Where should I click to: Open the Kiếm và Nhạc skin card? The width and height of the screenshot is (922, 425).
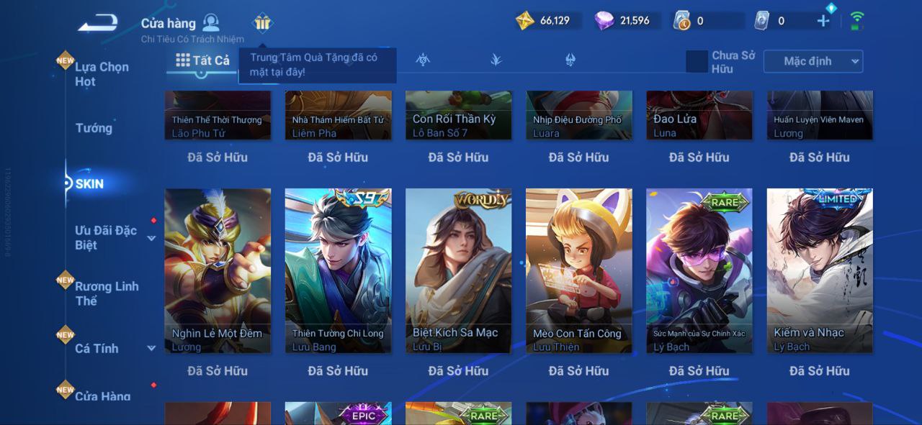[x=820, y=270]
